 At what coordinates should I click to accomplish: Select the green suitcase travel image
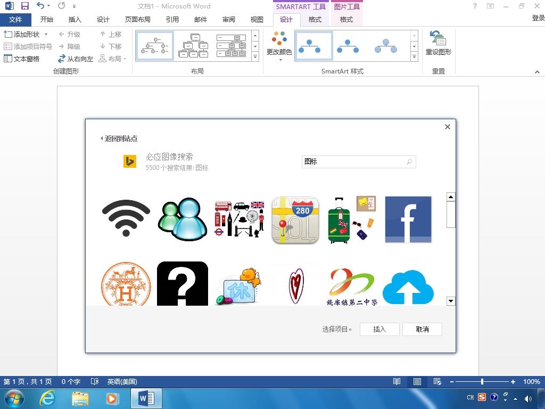[x=352, y=220]
